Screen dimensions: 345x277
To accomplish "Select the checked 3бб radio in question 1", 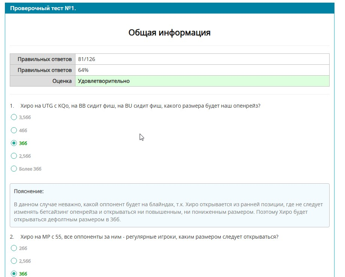I will (x=14, y=143).
